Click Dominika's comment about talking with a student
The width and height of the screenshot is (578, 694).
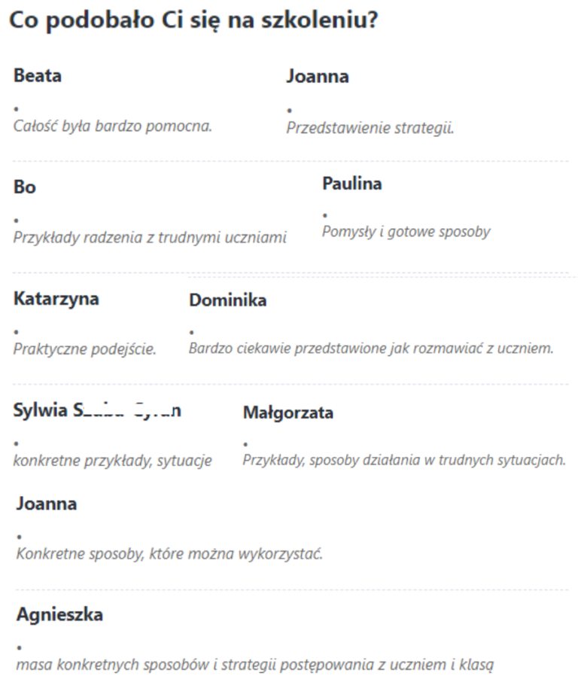coord(371,349)
